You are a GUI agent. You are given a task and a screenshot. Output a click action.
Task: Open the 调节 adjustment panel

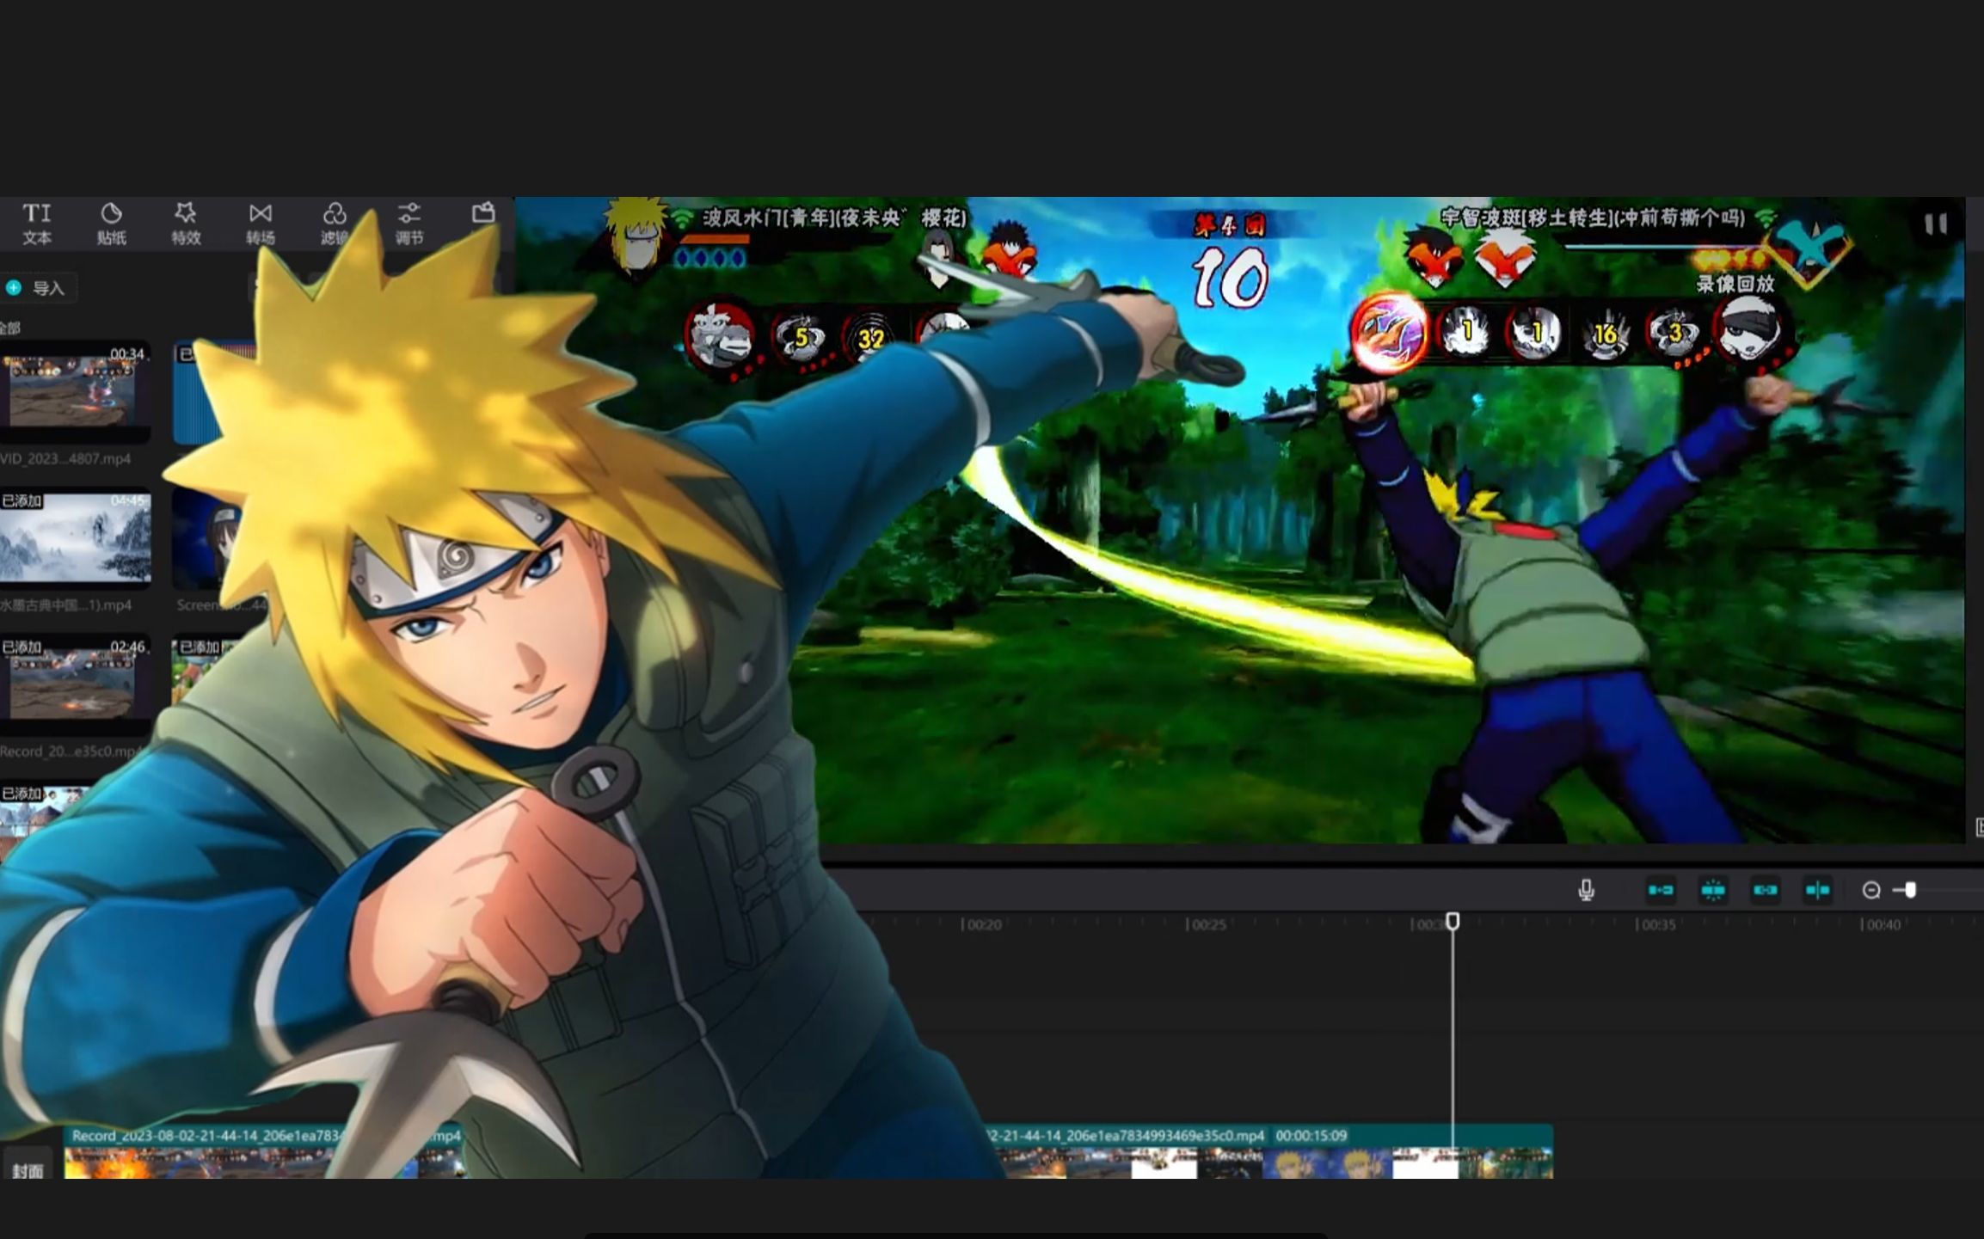coord(409,223)
